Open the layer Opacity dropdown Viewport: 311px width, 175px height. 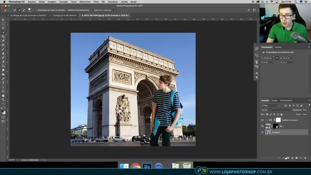point(309,110)
